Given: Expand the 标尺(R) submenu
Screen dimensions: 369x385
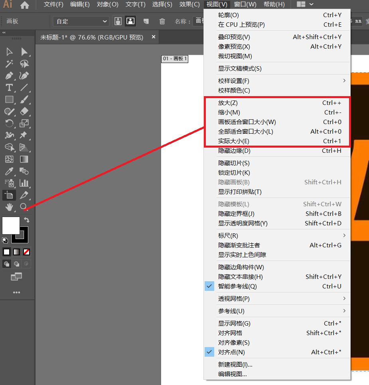Looking at the screenshot, I should pos(277,235).
